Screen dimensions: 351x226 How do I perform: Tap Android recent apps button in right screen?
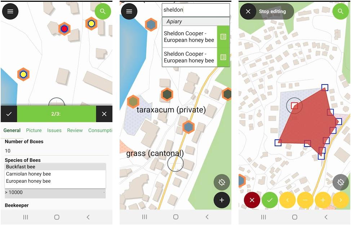(263, 217)
